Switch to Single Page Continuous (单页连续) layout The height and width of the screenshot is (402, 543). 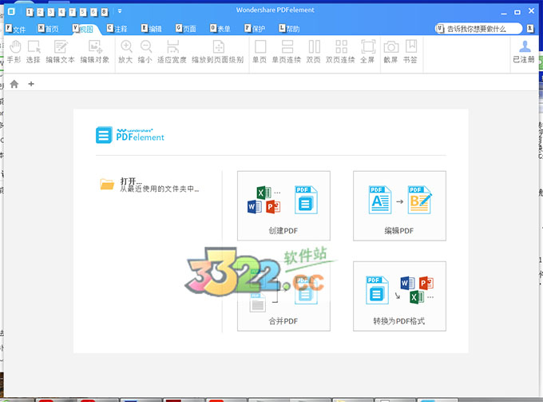coord(287,52)
